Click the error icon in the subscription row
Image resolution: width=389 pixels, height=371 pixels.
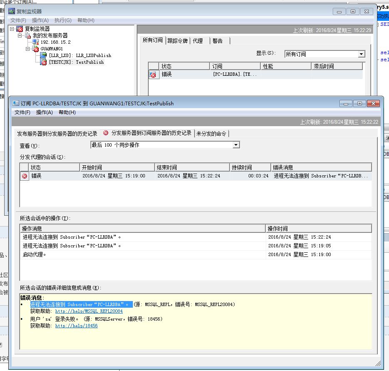coord(153,75)
